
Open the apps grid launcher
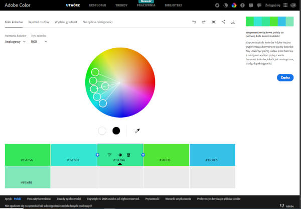tap(285, 5)
